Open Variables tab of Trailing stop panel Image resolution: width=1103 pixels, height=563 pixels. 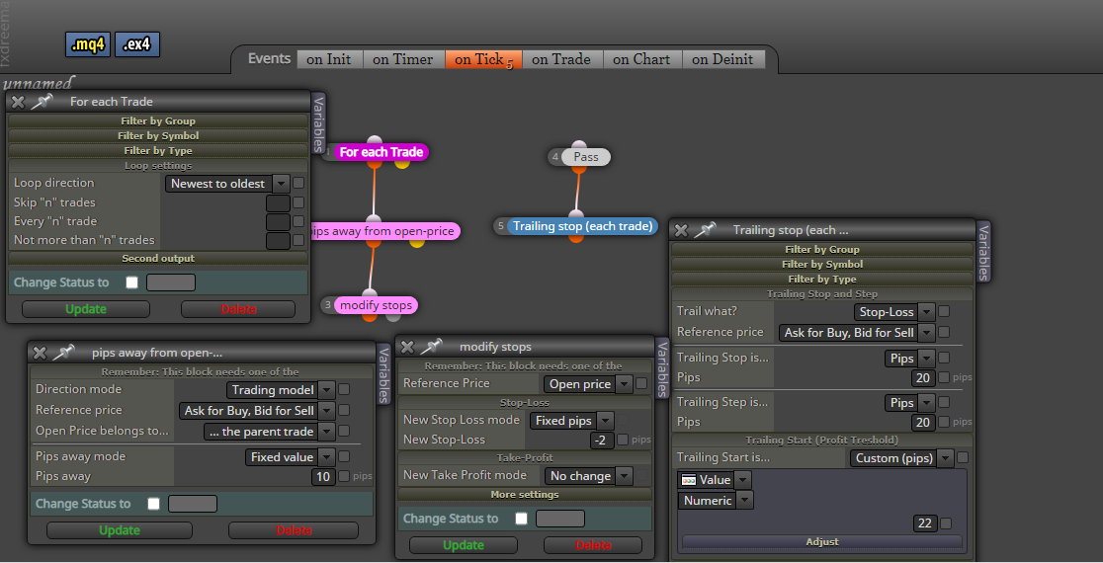[x=983, y=252]
